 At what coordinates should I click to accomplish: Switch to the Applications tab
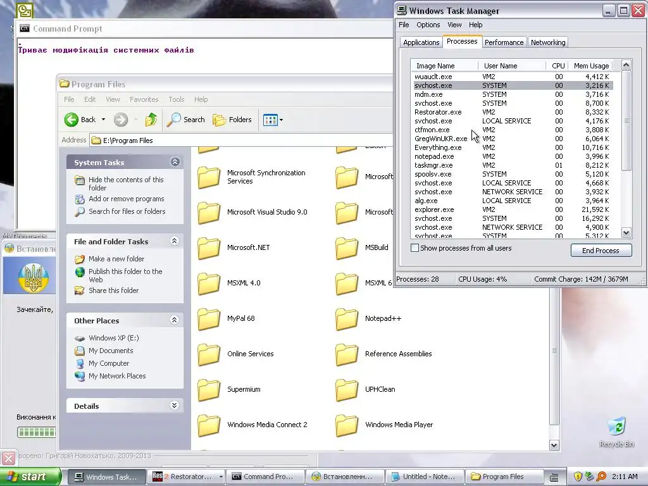(x=421, y=42)
